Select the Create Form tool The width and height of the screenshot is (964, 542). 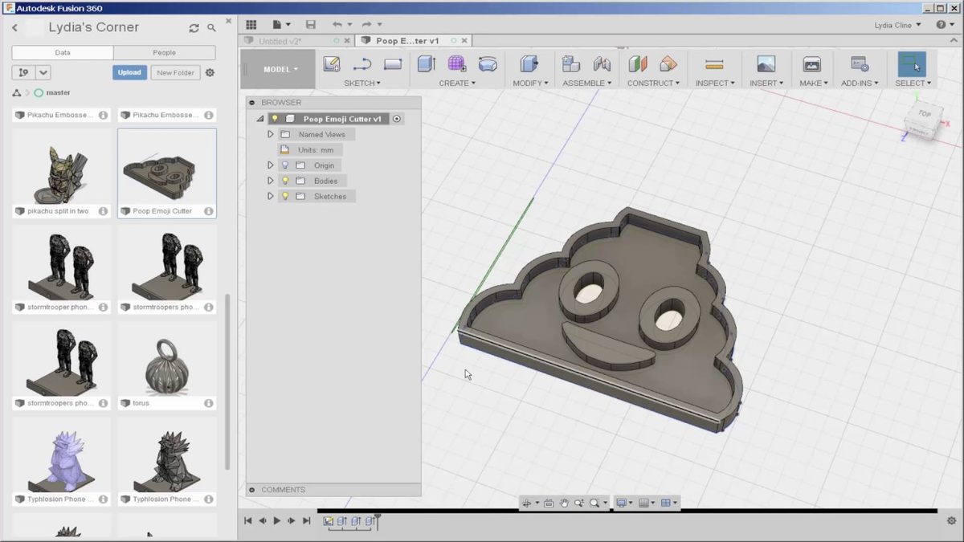[455, 63]
